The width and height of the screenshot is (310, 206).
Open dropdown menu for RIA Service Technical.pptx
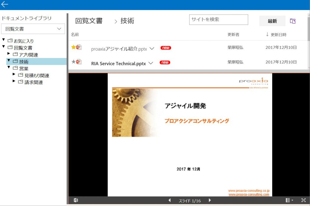click(x=151, y=63)
